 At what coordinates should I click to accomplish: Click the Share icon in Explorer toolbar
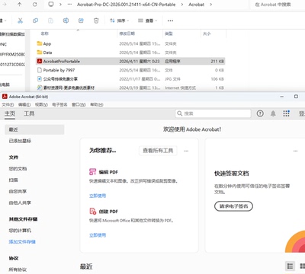coord(81,21)
